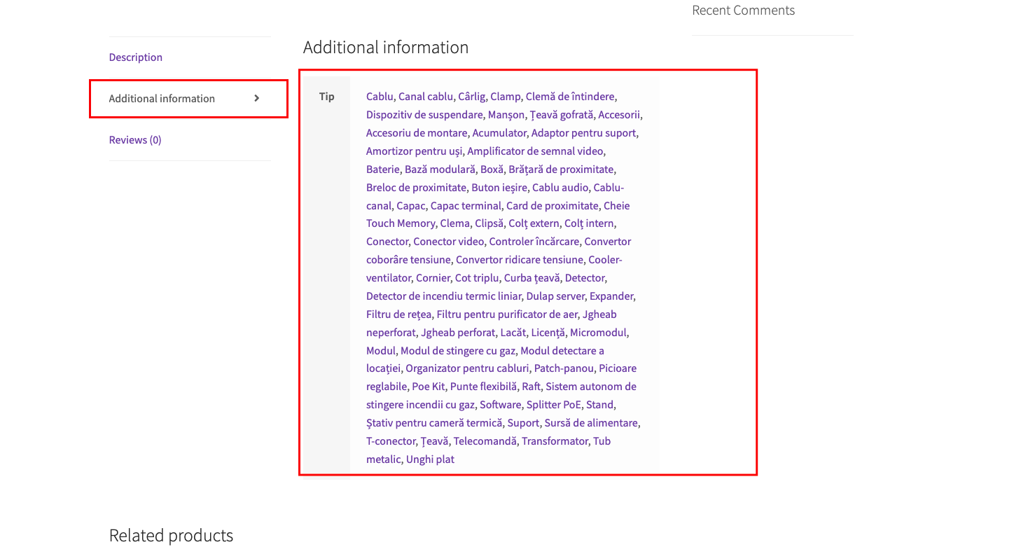Click the Lacăt link

point(513,333)
